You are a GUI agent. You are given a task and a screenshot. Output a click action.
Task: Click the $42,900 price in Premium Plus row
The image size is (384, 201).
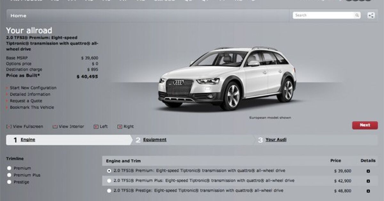coord(343,181)
